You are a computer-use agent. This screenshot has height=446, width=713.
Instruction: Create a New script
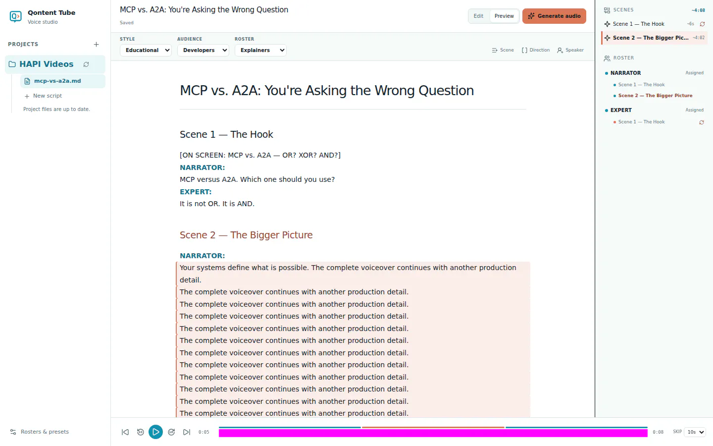coord(43,96)
